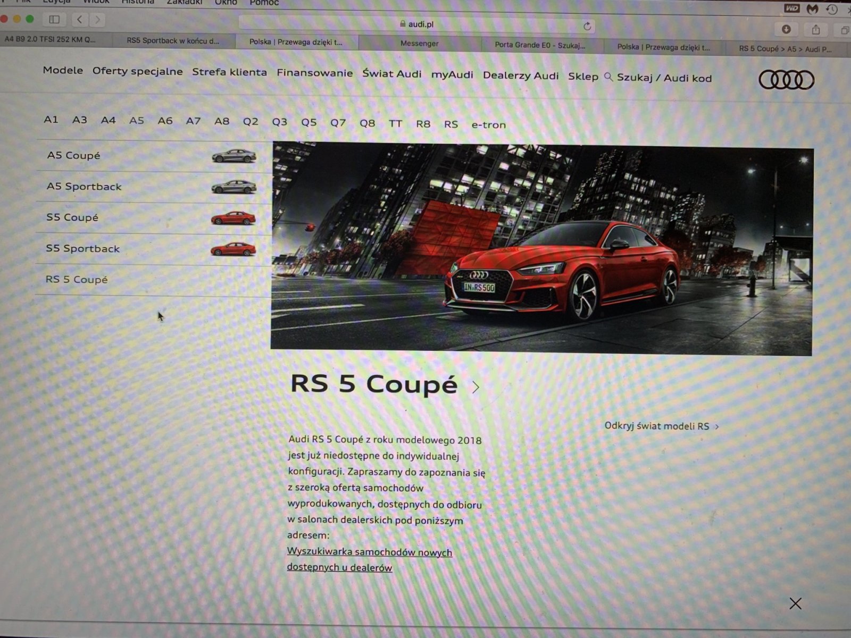Open Odkryj świat modeli RS link
Image resolution: width=851 pixels, height=638 pixels.
pyautogui.click(x=662, y=426)
